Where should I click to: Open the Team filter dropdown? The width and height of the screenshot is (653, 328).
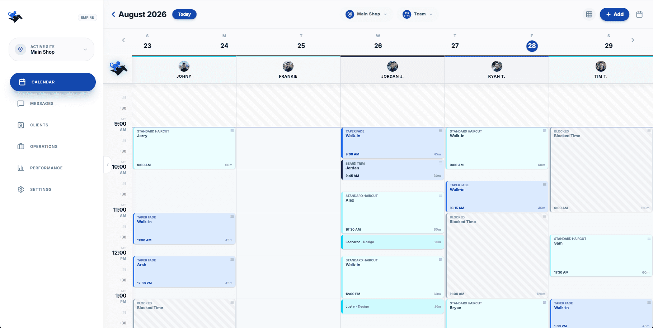(418, 14)
